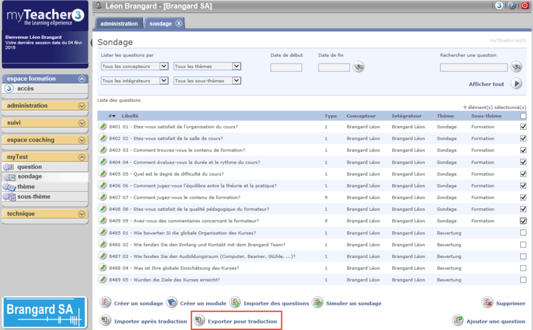Select sous-thème in the myTest menu
Image resolution: width=533 pixels, height=330 pixels.
click(x=33, y=197)
